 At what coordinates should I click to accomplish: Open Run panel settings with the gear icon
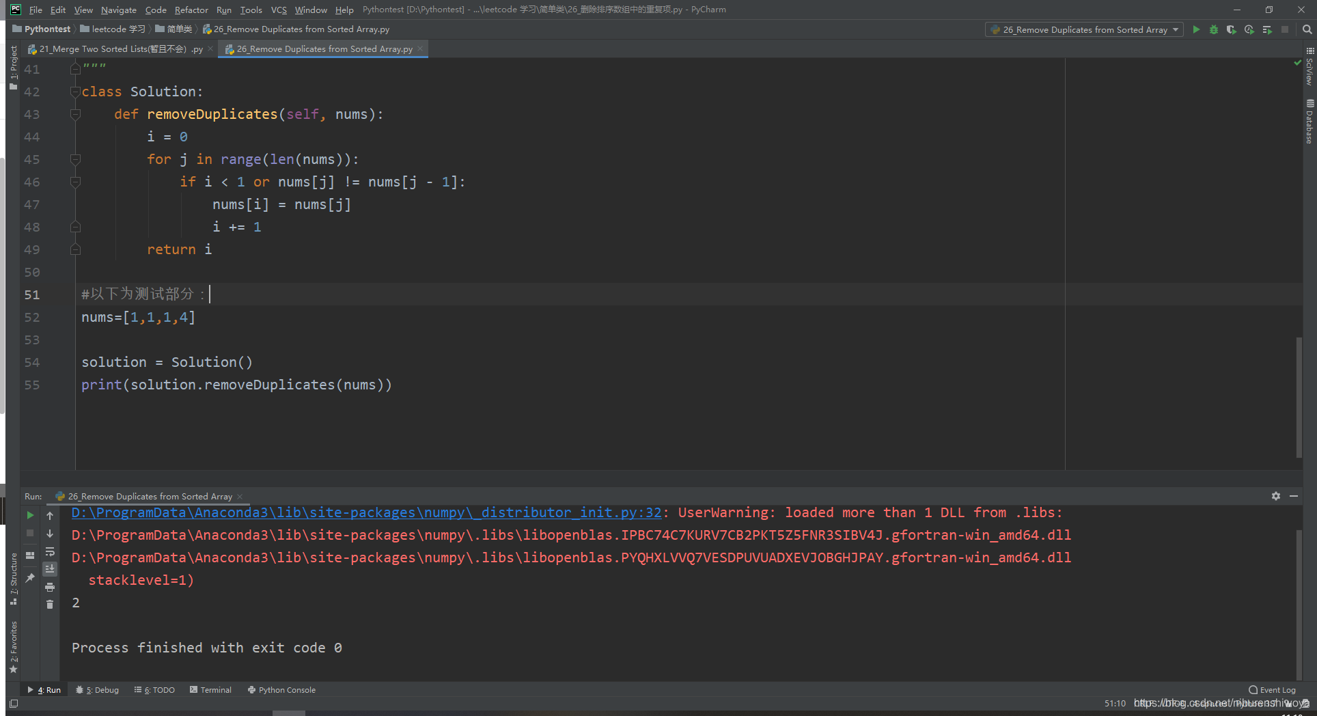pyautogui.click(x=1276, y=496)
